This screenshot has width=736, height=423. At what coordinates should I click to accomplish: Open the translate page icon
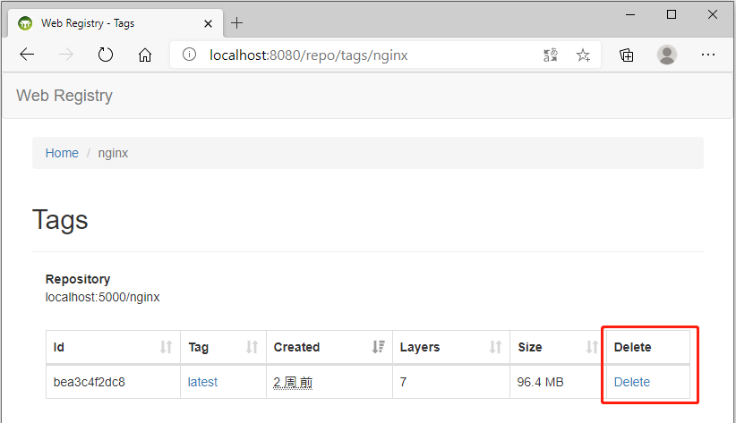(x=551, y=55)
